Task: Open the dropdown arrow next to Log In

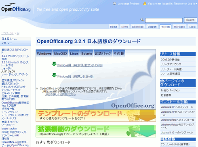Action: pos(196,4)
